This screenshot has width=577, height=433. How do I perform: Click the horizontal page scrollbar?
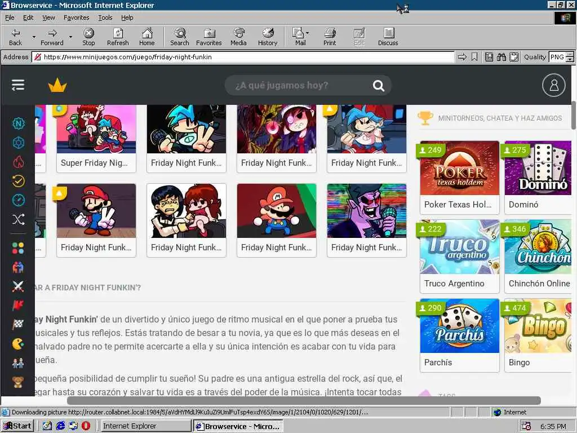(x=304, y=400)
